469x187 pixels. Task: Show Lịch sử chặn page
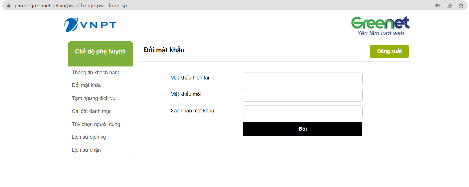86,150
